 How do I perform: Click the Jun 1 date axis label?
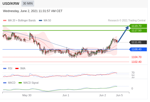coord(66,95)
